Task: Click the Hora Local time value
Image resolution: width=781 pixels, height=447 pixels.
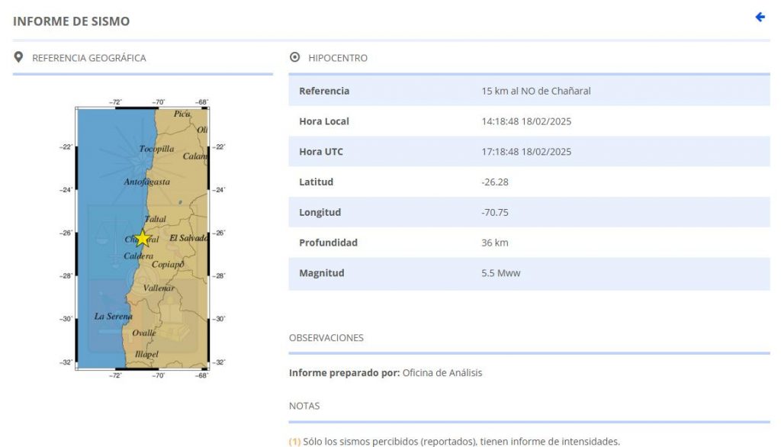Action: (526, 121)
